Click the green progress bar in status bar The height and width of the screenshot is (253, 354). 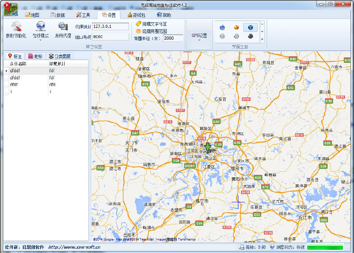tap(325, 247)
